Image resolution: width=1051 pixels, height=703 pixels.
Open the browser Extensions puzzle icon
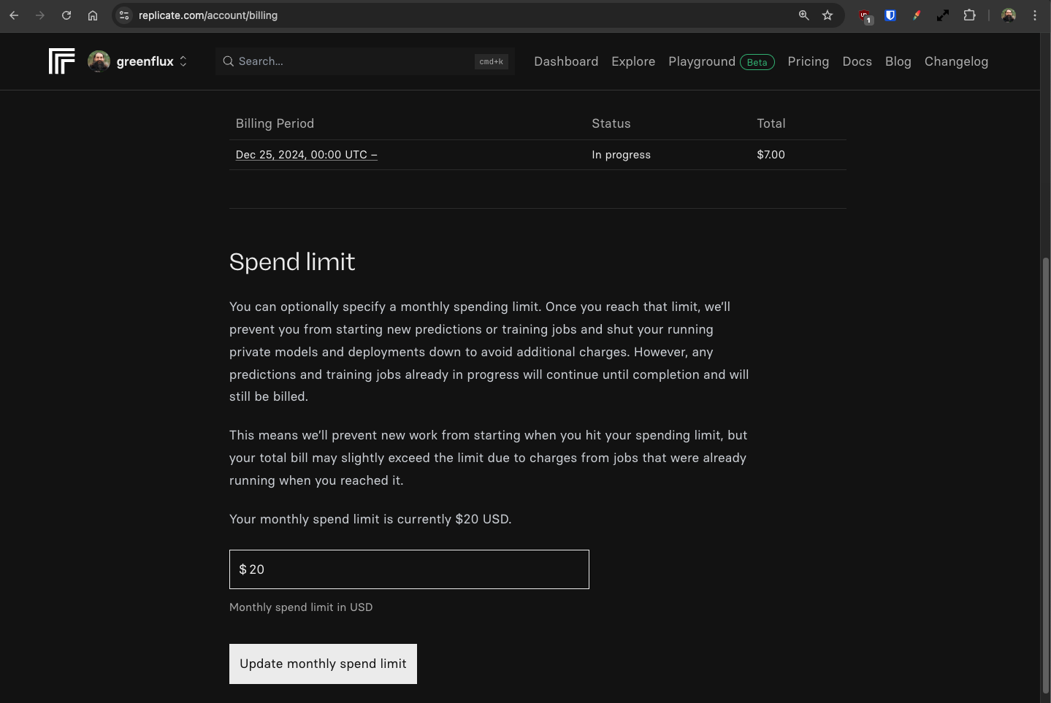point(969,15)
